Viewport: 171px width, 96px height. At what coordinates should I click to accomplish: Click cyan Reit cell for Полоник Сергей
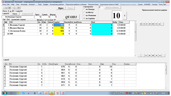(102, 25)
